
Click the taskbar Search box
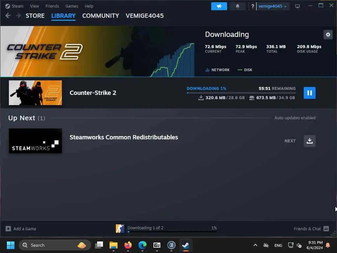[55, 245]
